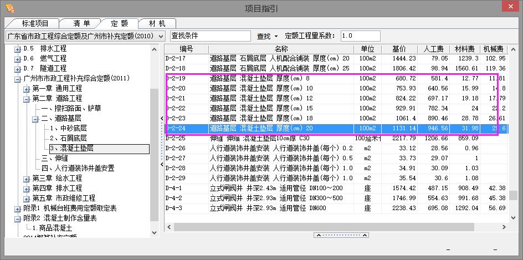Select highlighted row 混凝土垫层 厚度(cm) 20
Viewport: 523px width, 260px height.
[x=336, y=128]
